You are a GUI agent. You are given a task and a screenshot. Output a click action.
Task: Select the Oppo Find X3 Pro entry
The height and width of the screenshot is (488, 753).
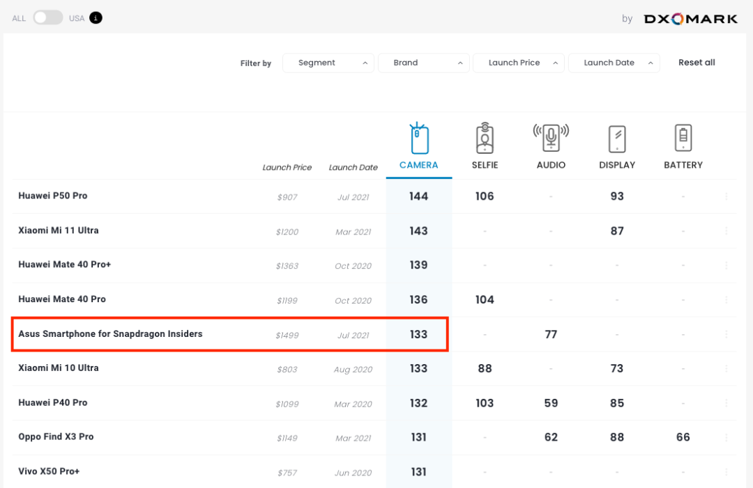coord(56,437)
